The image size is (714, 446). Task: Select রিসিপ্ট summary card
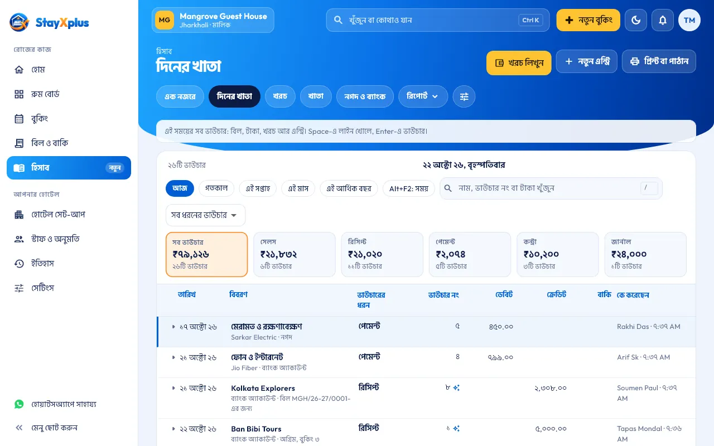pos(382,254)
